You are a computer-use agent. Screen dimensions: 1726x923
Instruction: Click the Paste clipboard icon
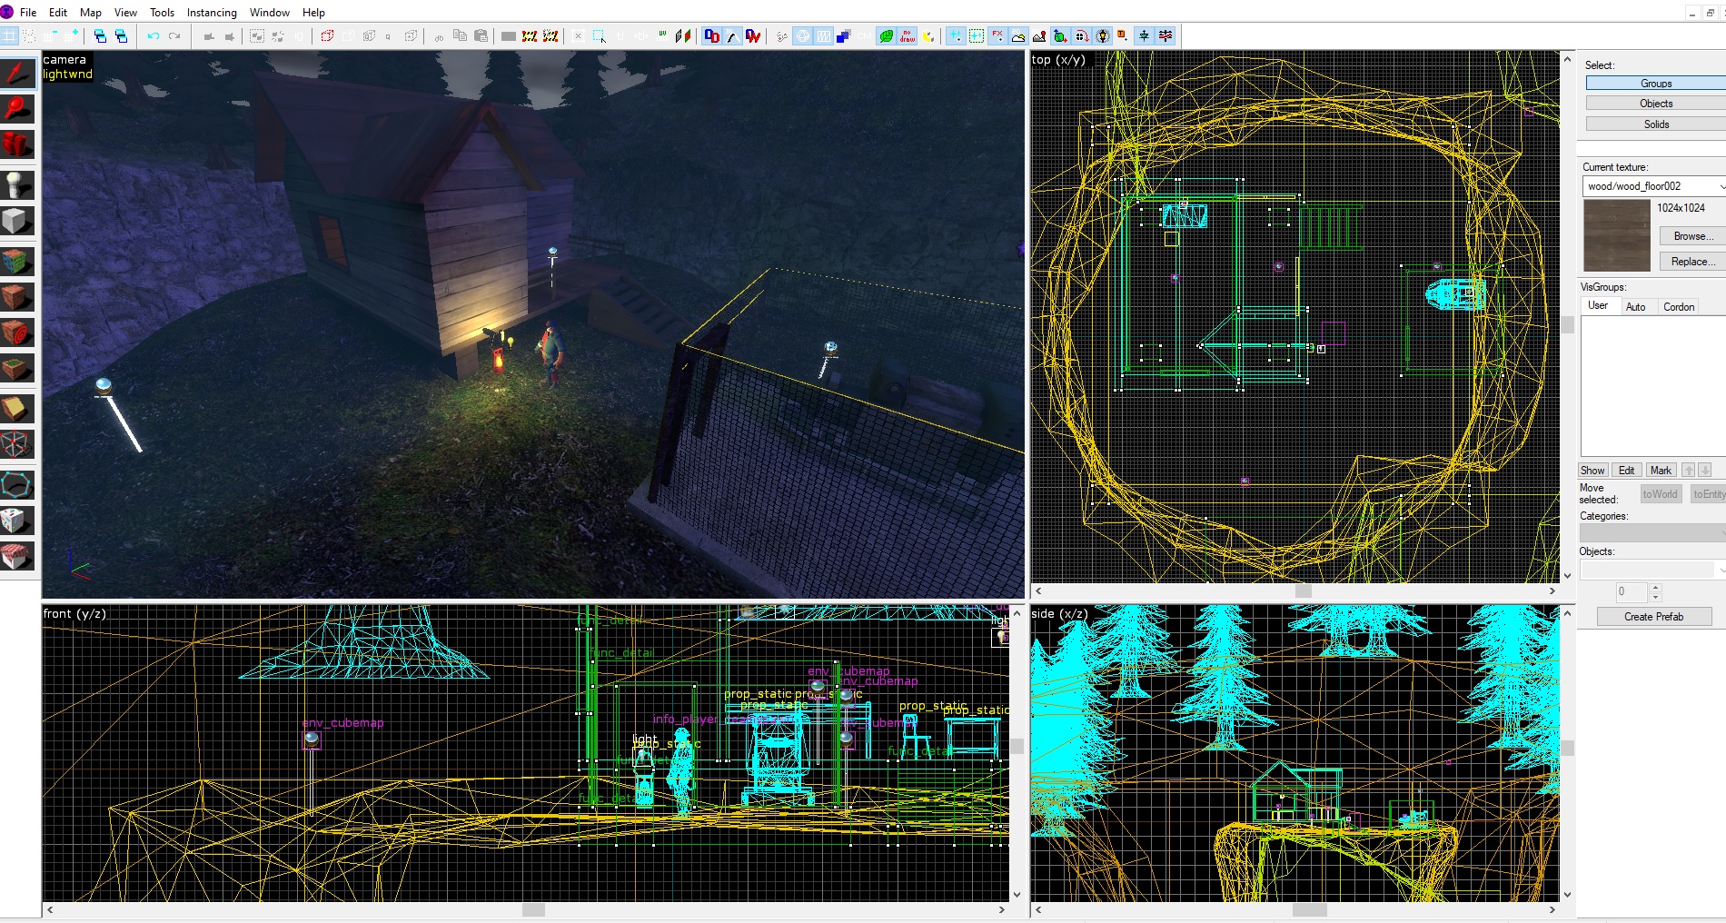point(481,36)
